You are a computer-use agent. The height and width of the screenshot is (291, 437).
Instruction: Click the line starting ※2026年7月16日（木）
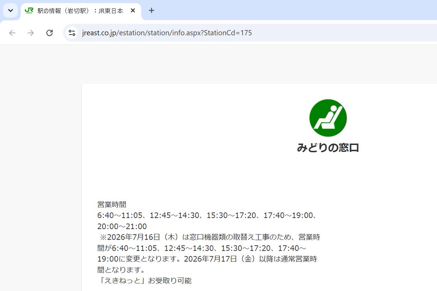coord(210,237)
